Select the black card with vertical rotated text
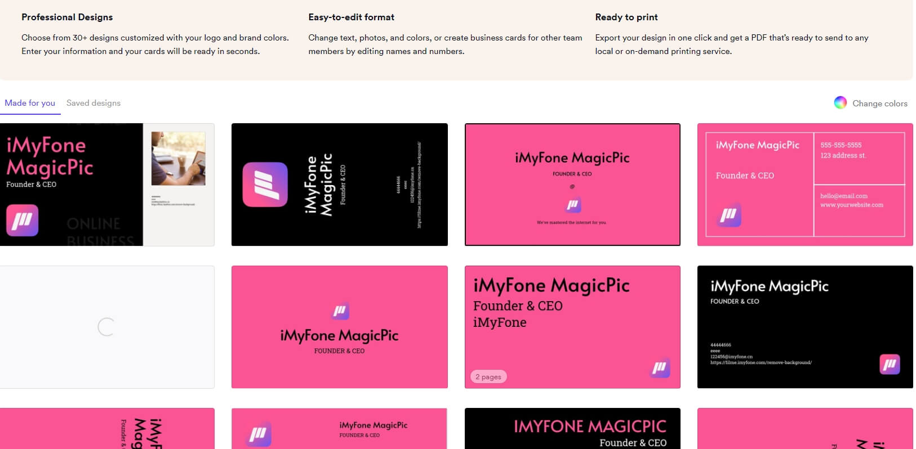 [x=340, y=185]
